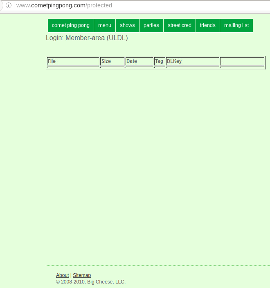Open the About link in footer
Image resolution: width=270 pixels, height=288 pixels.
point(62,275)
